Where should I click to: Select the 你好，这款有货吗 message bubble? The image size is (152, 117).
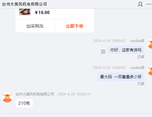click(x=126, y=50)
